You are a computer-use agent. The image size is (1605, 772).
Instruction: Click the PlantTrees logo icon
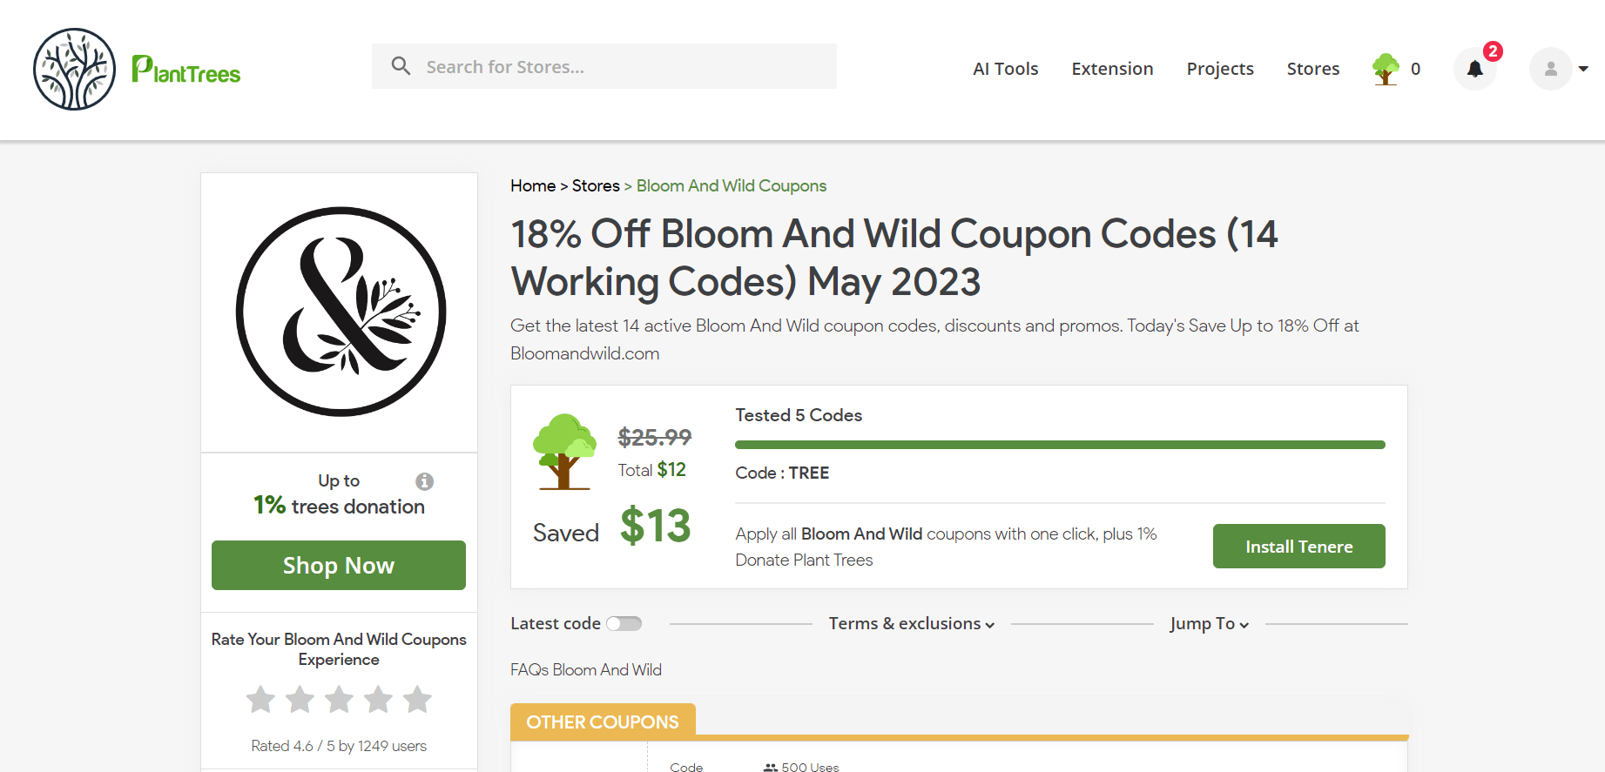click(x=75, y=70)
